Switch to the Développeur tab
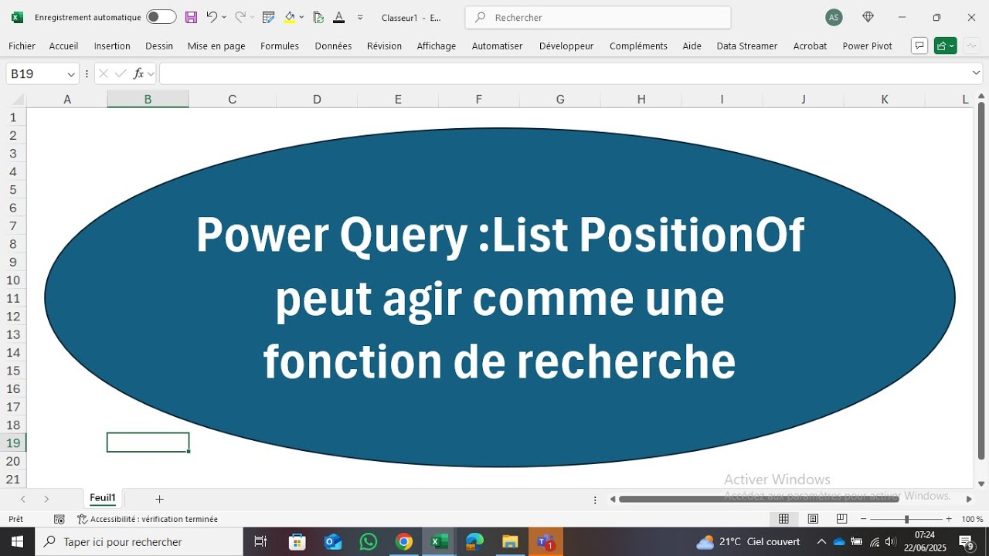The height and width of the screenshot is (556, 989). coord(566,46)
